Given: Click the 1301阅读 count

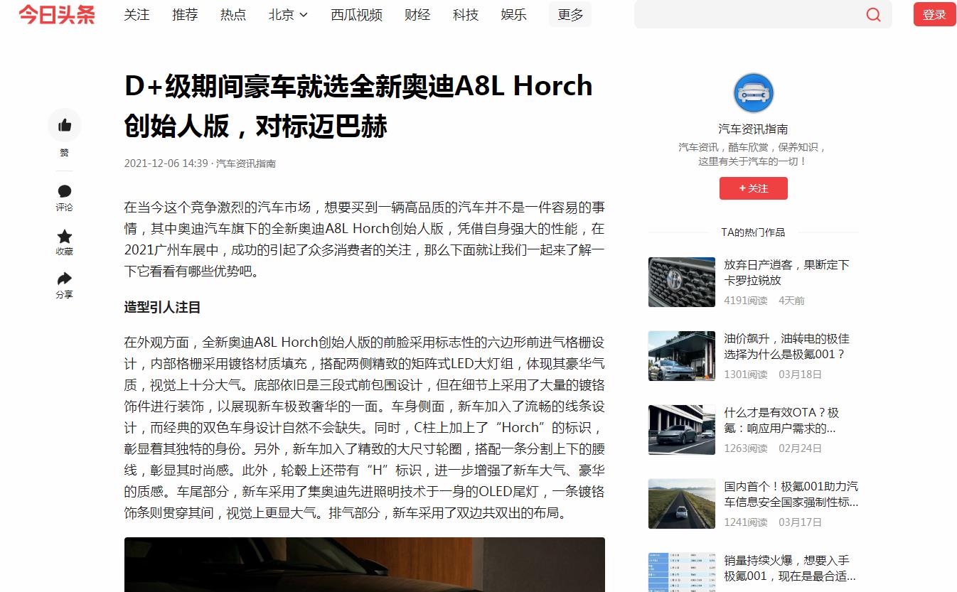Looking at the screenshot, I should pyautogui.click(x=746, y=375).
